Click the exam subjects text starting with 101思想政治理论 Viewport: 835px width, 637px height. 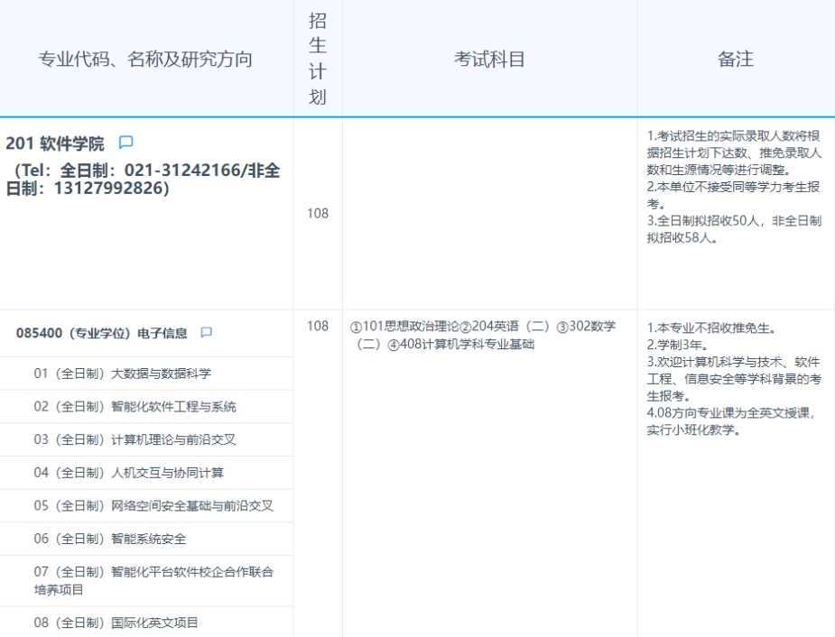pos(483,335)
